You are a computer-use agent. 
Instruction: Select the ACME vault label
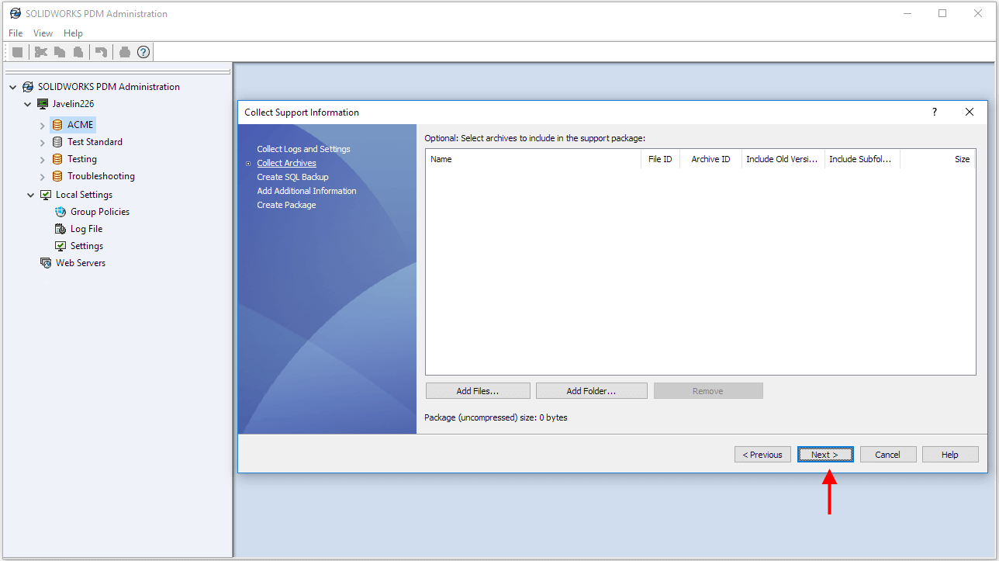[x=80, y=125]
